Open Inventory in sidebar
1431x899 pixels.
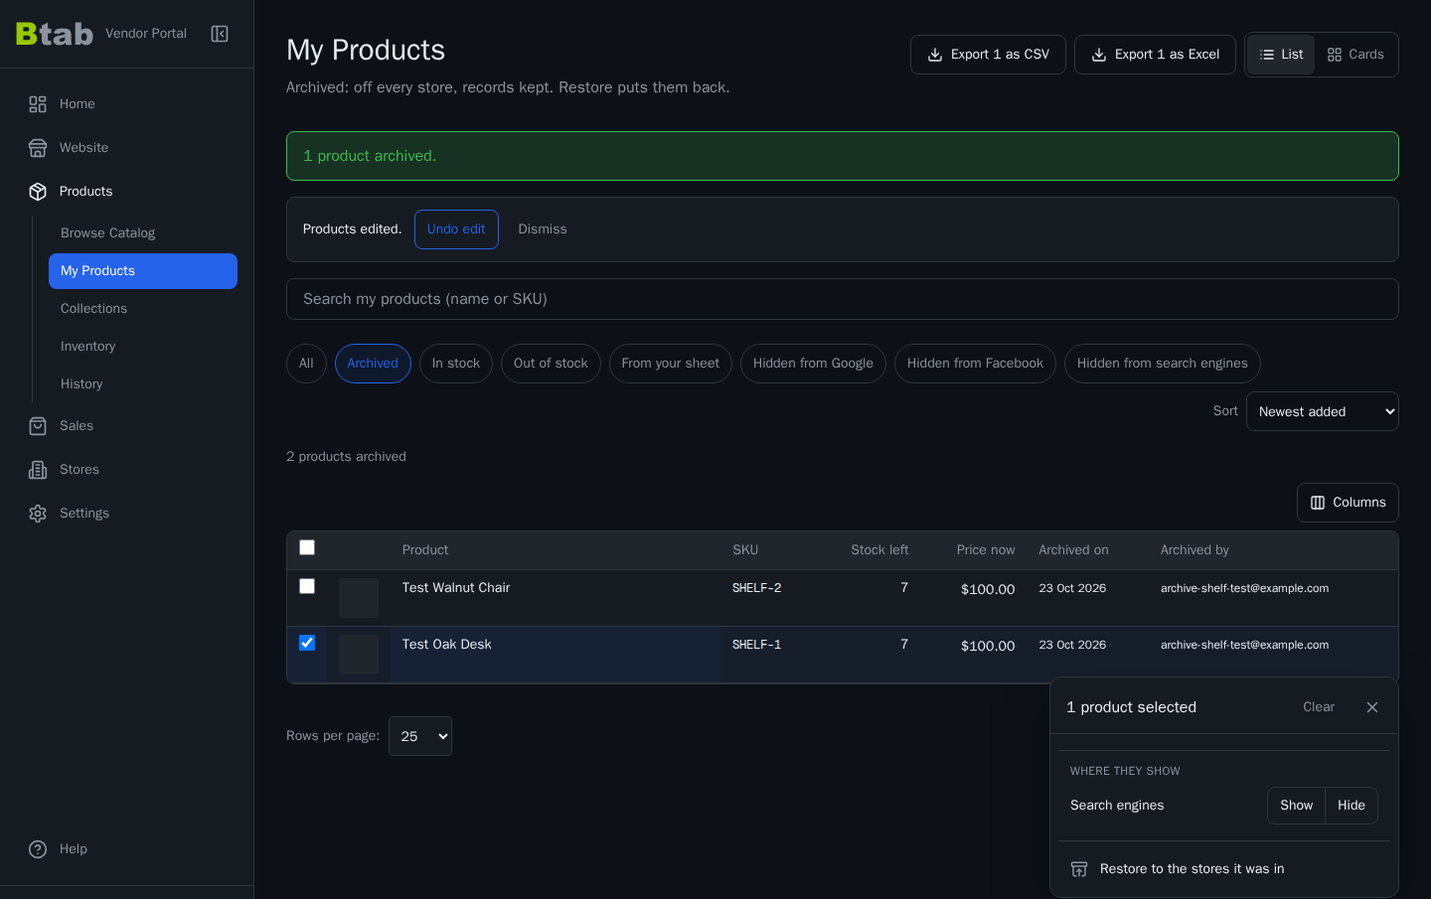143,347
